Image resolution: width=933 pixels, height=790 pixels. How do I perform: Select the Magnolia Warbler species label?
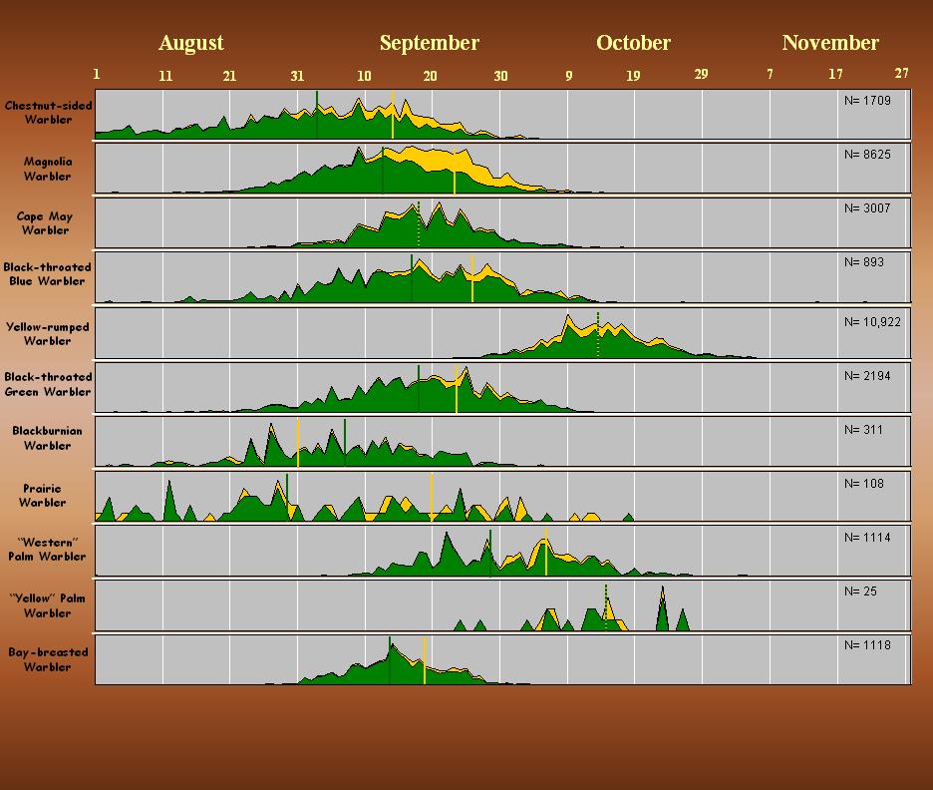click(48, 169)
